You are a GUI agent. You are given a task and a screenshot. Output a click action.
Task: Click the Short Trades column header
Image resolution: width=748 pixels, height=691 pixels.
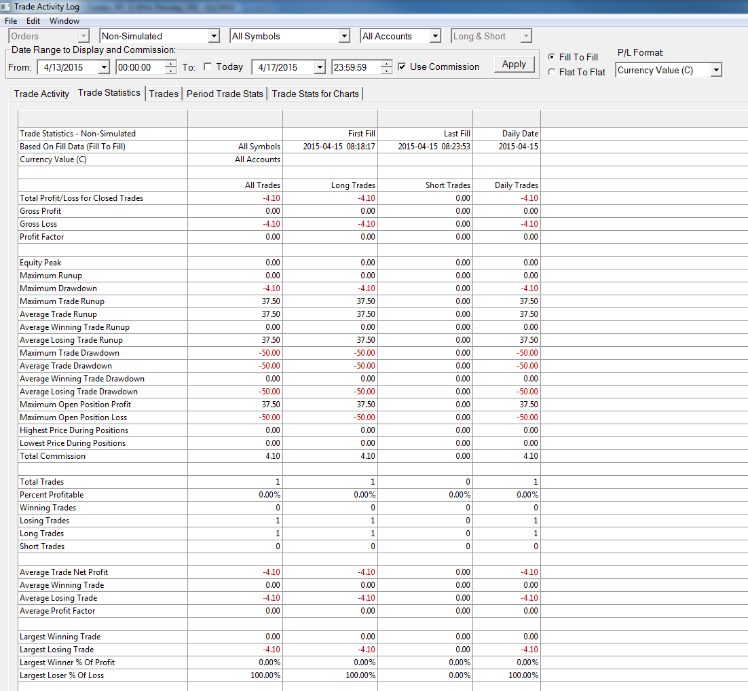(448, 185)
